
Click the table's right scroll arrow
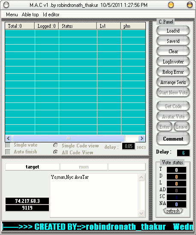point(142,138)
